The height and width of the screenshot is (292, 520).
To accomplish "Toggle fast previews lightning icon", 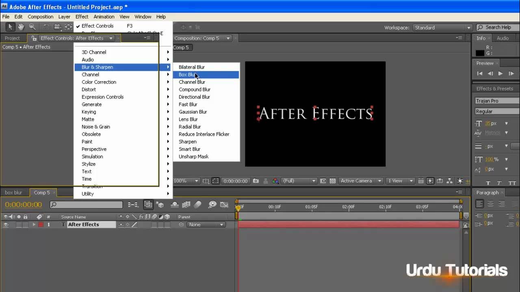I will pyautogui.click(x=430, y=181).
